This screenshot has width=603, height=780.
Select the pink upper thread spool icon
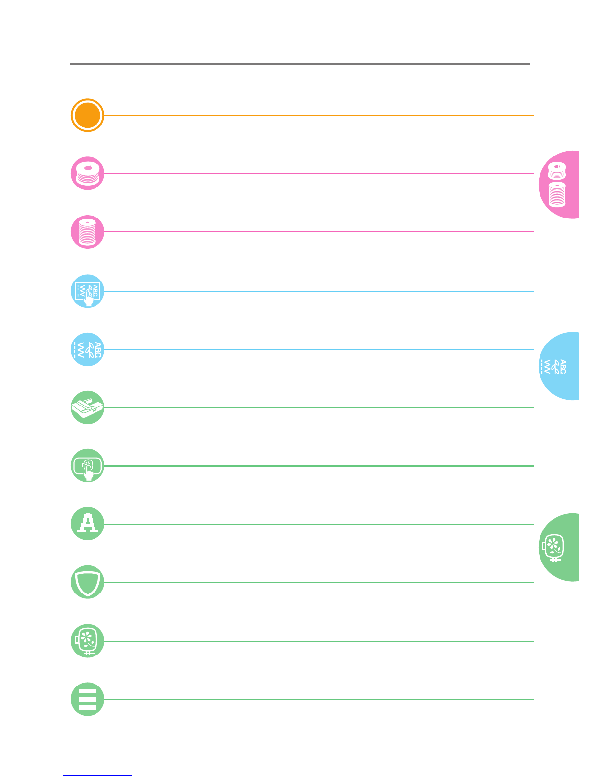tap(88, 232)
